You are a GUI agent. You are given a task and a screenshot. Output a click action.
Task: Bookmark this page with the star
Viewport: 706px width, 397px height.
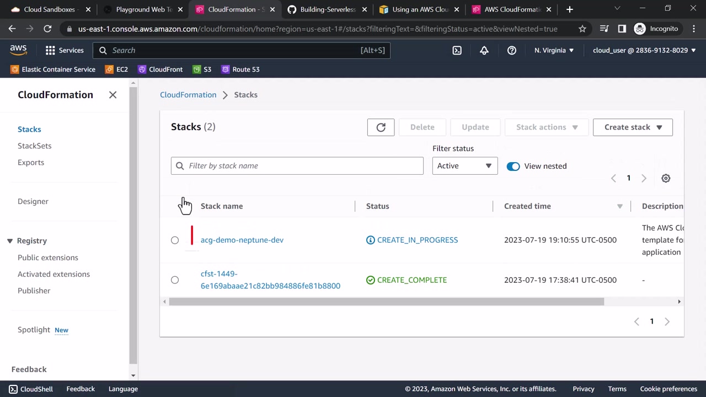point(582,29)
